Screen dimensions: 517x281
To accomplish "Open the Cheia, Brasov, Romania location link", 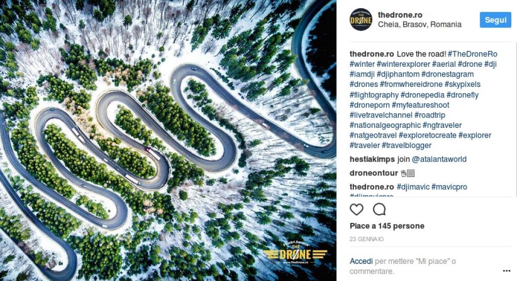I will click(x=420, y=24).
